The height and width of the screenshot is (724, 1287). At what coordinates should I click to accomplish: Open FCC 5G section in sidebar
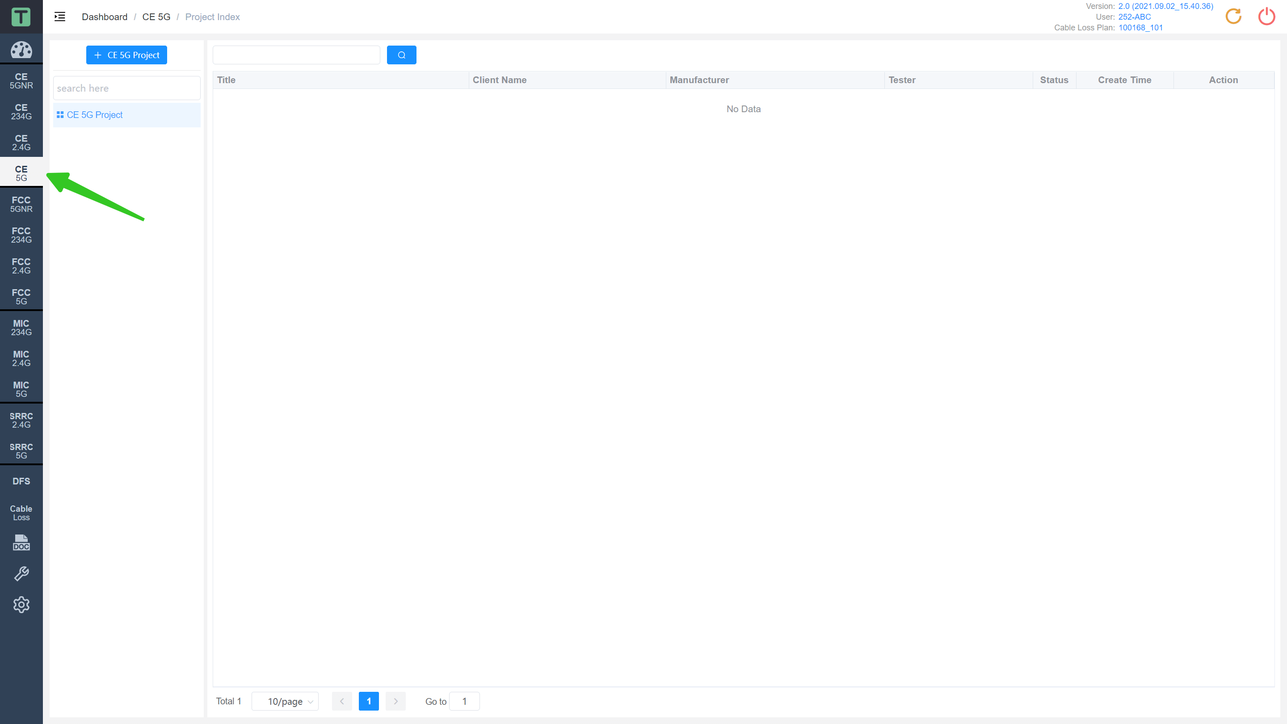[x=21, y=296]
